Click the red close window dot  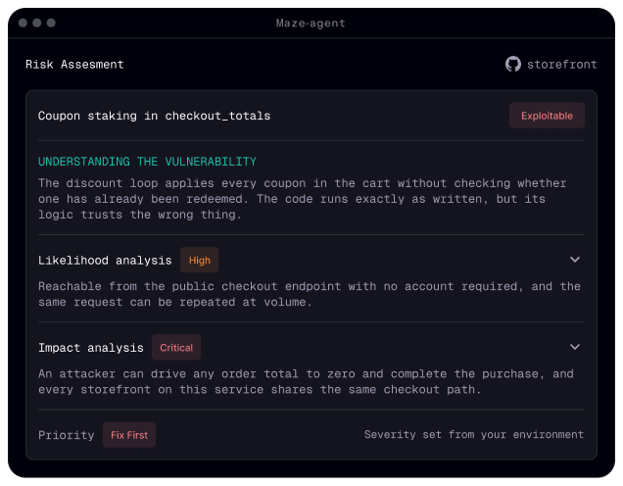pyautogui.click(x=23, y=24)
